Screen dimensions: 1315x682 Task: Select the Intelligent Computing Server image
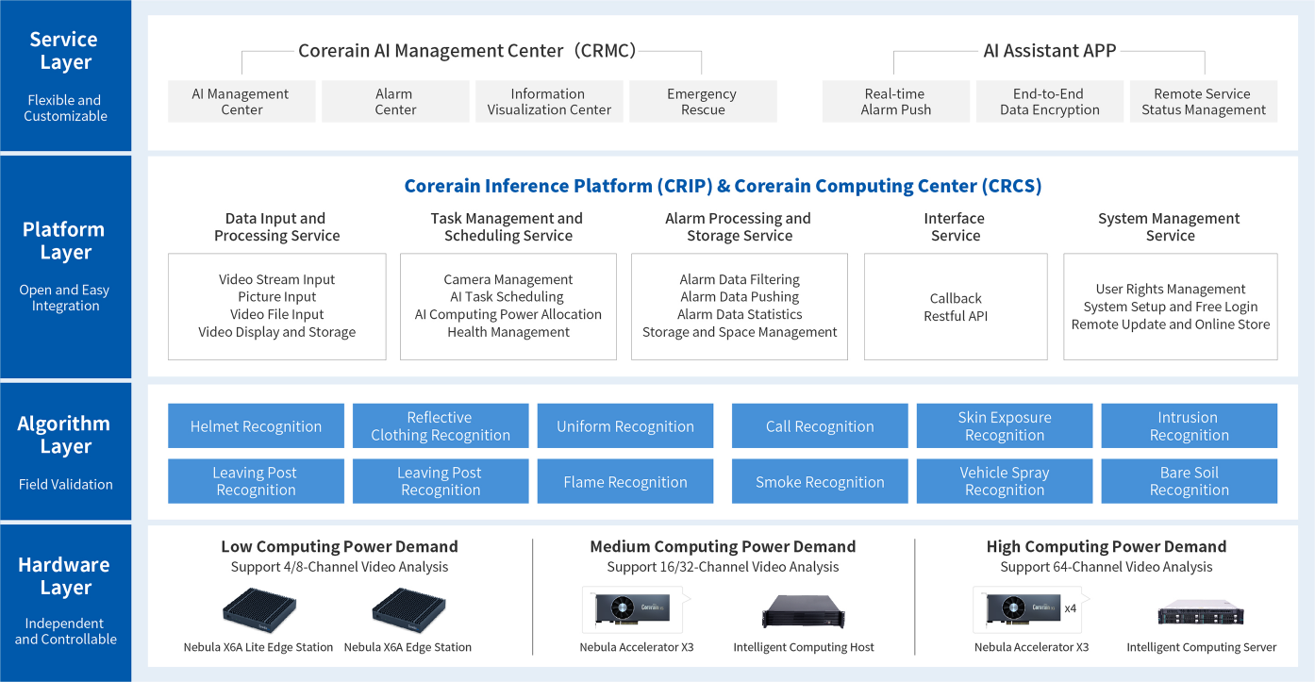pyautogui.click(x=1201, y=613)
